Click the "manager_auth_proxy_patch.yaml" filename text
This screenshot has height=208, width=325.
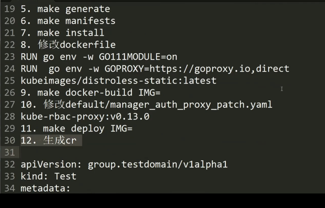coord(191,105)
